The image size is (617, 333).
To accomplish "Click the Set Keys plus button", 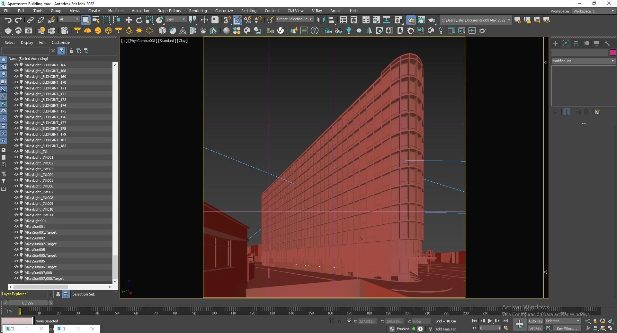I will [520, 324].
